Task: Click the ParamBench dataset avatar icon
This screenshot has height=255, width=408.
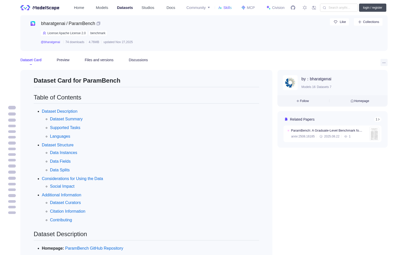Action: (33, 23)
